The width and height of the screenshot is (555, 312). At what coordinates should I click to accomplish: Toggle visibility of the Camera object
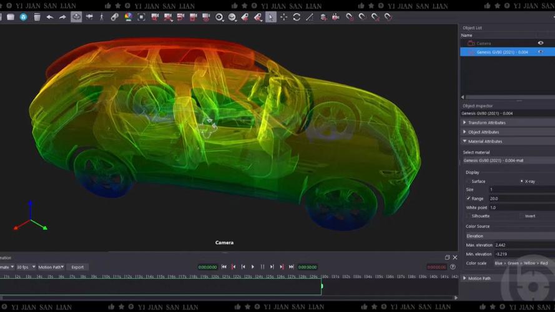pyautogui.click(x=541, y=43)
